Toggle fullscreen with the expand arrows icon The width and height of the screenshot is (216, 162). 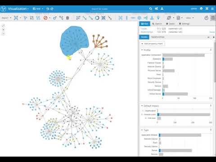(207, 9)
